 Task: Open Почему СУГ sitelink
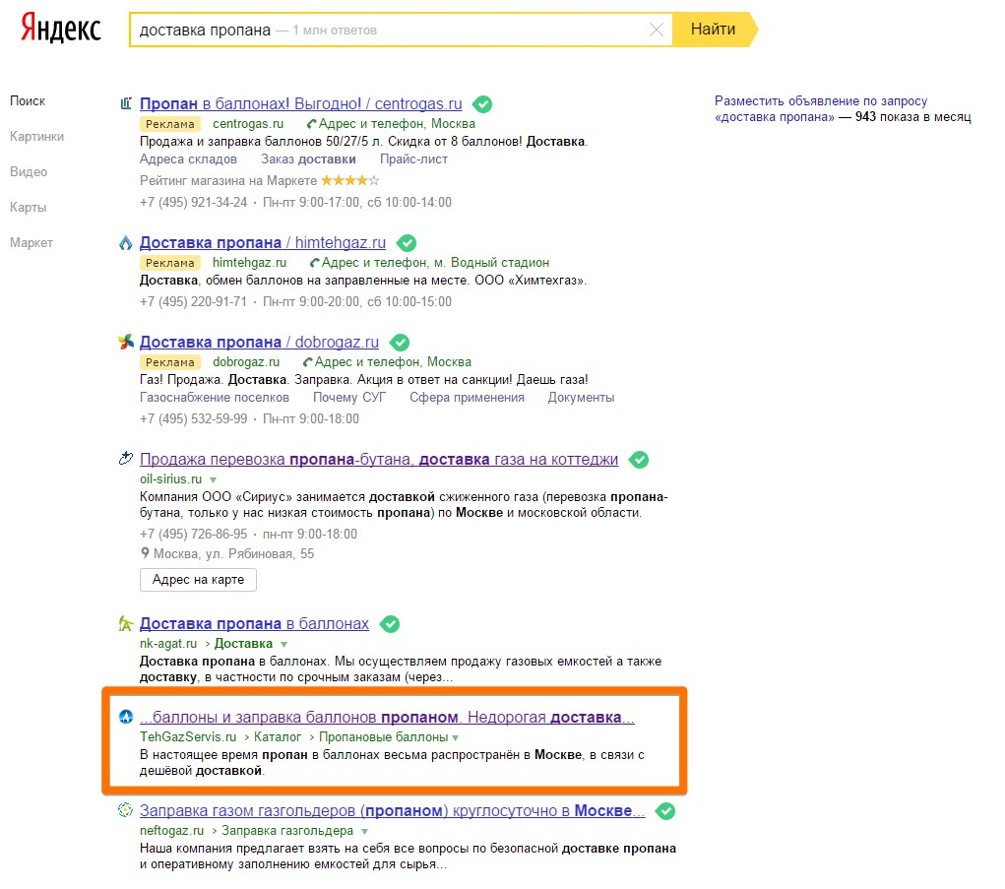[349, 398]
